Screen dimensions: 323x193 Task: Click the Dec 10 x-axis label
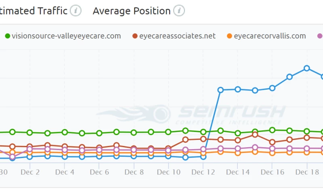[x=168, y=172]
